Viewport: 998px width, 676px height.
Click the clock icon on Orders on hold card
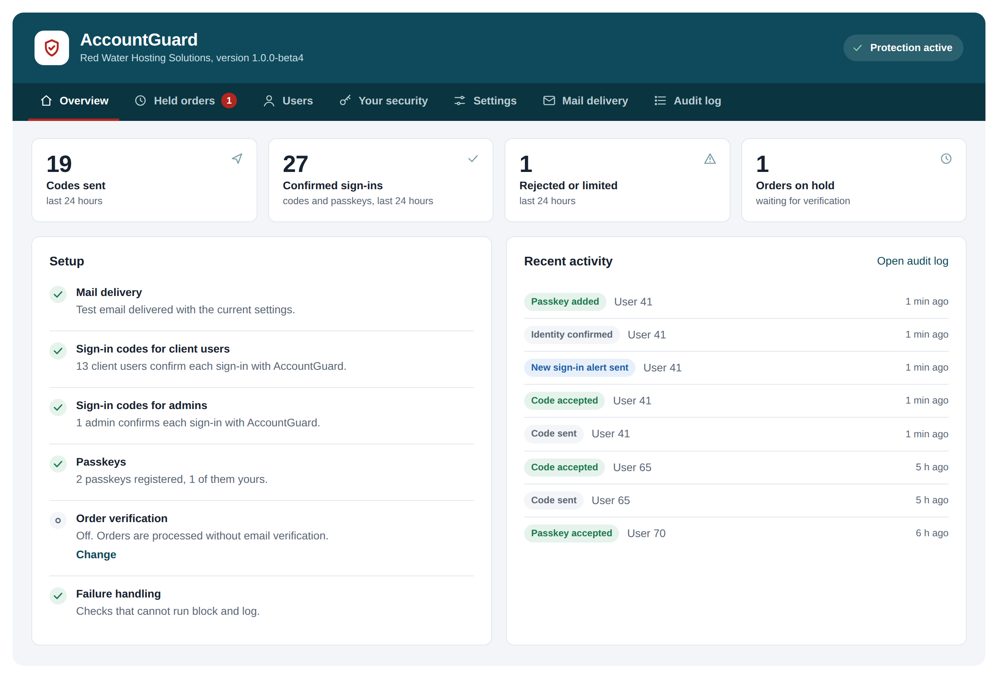coord(946,159)
